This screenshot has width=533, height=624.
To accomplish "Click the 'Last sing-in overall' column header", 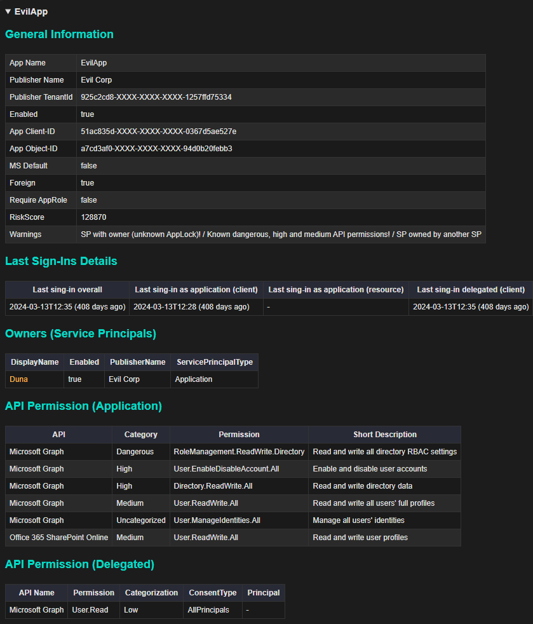I will click(67, 290).
